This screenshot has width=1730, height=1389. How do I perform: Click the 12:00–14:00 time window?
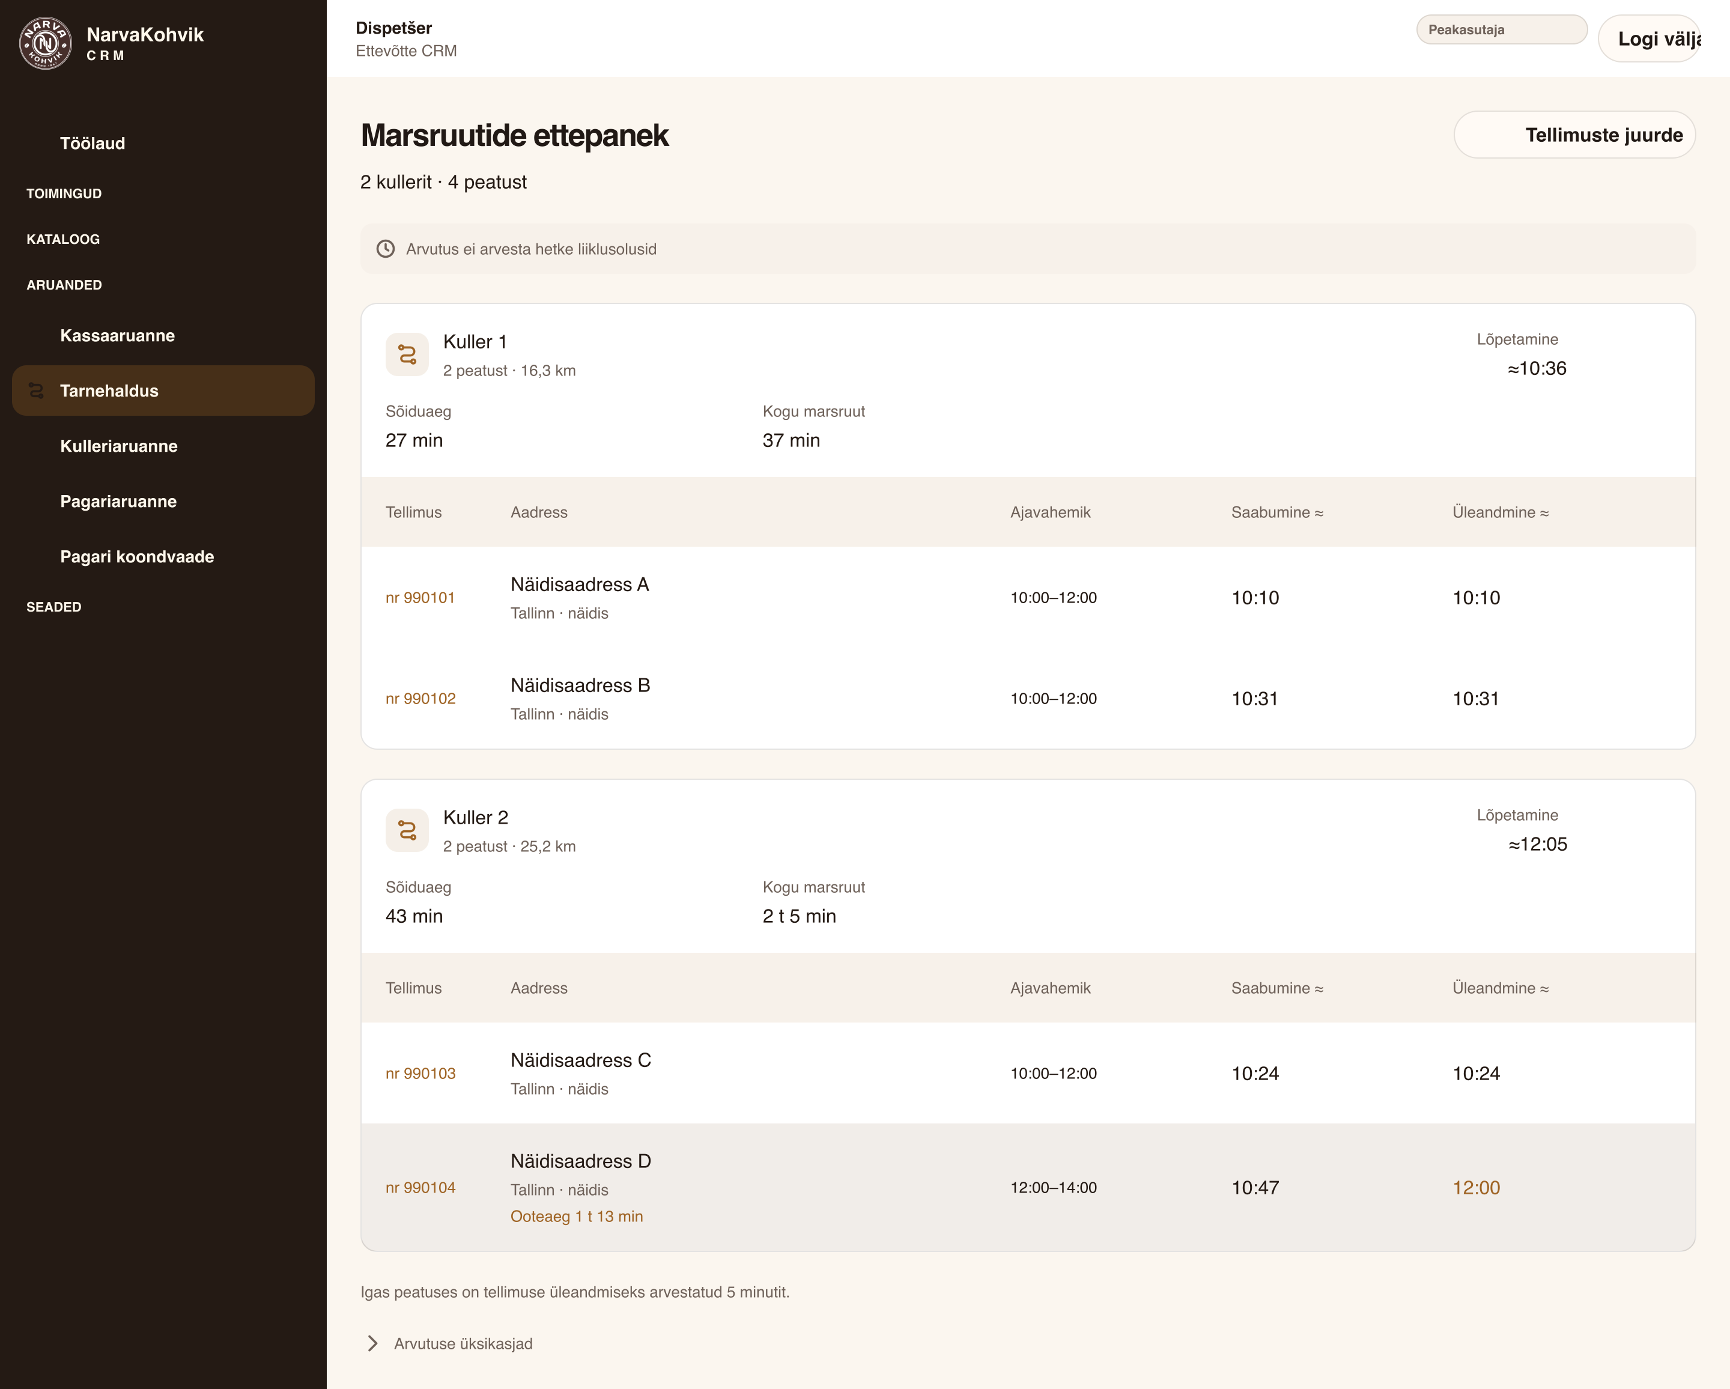coord(1054,1188)
